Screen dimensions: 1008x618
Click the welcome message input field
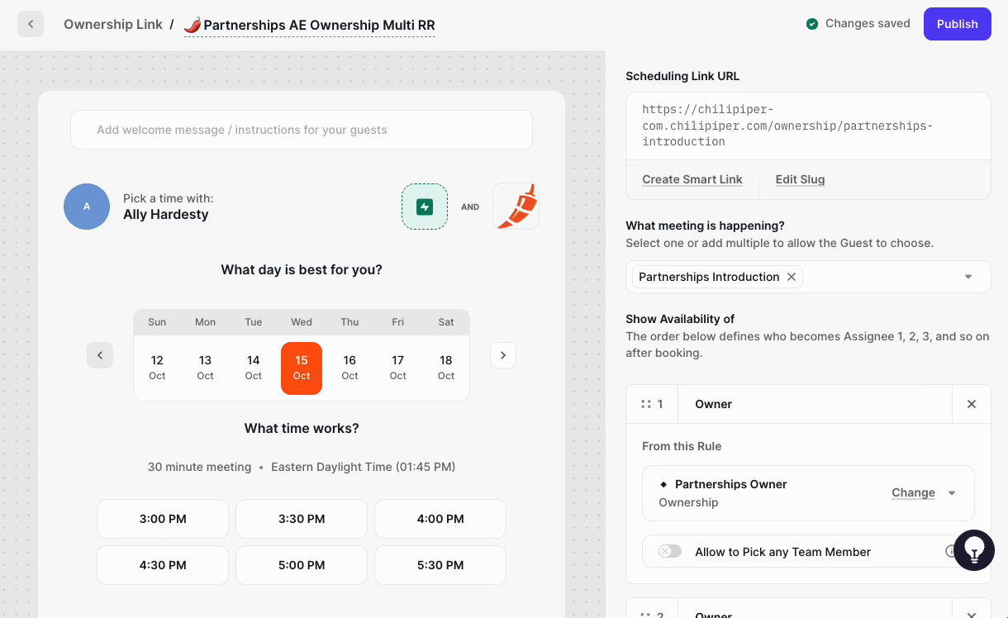[x=302, y=130]
